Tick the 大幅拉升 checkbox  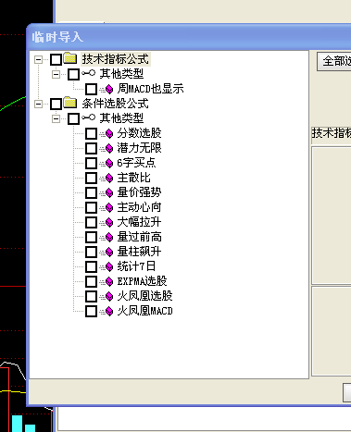(91, 222)
